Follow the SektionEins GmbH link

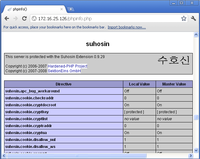point(64,71)
